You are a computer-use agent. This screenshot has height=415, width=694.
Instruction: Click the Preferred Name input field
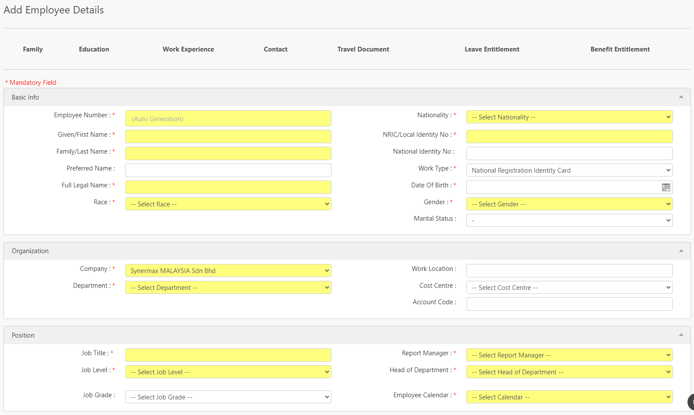click(x=228, y=170)
